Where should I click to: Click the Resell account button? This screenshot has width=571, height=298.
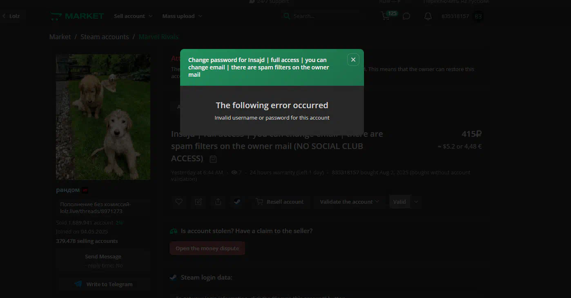280,202
